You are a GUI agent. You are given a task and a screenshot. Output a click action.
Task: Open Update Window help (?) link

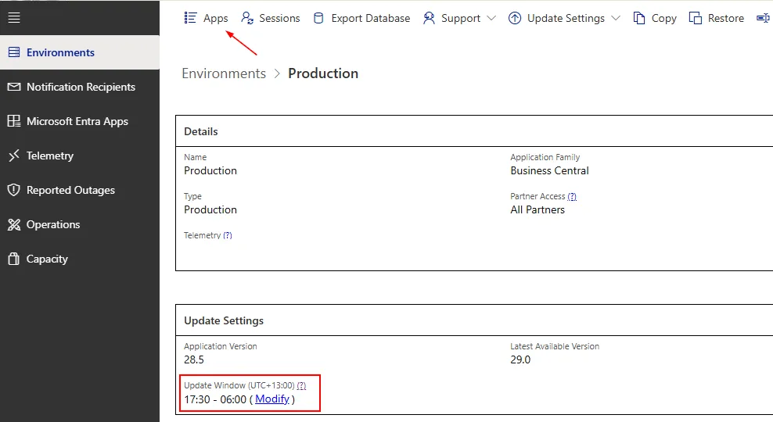tap(301, 385)
